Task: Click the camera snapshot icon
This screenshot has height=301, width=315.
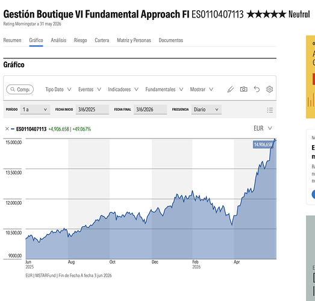Action: 243,89
